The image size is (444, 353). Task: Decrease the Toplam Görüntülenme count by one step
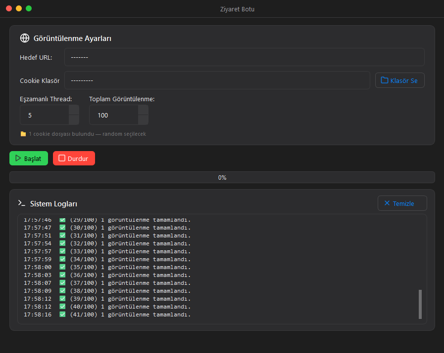(x=143, y=120)
